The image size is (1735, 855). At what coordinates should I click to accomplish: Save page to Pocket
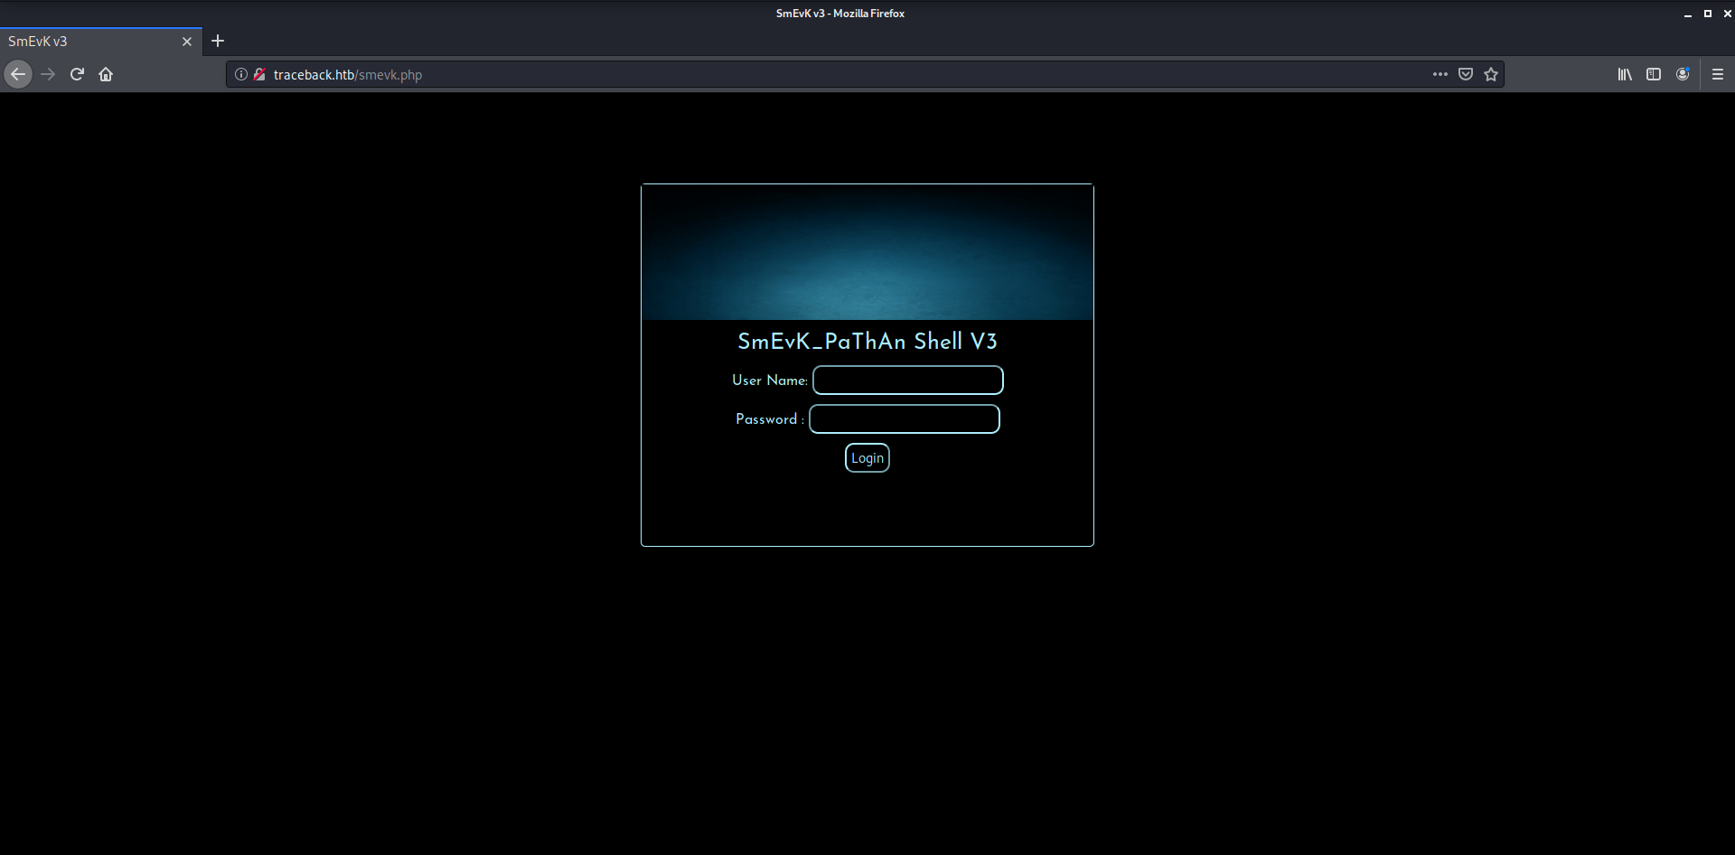[1466, 74]
